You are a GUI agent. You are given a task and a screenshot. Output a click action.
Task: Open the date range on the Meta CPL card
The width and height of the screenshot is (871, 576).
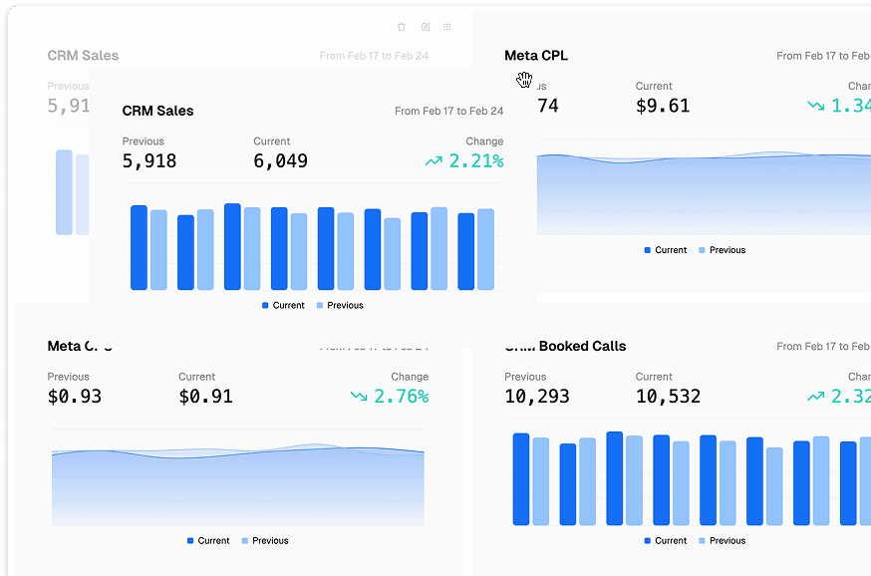(822, 56)
